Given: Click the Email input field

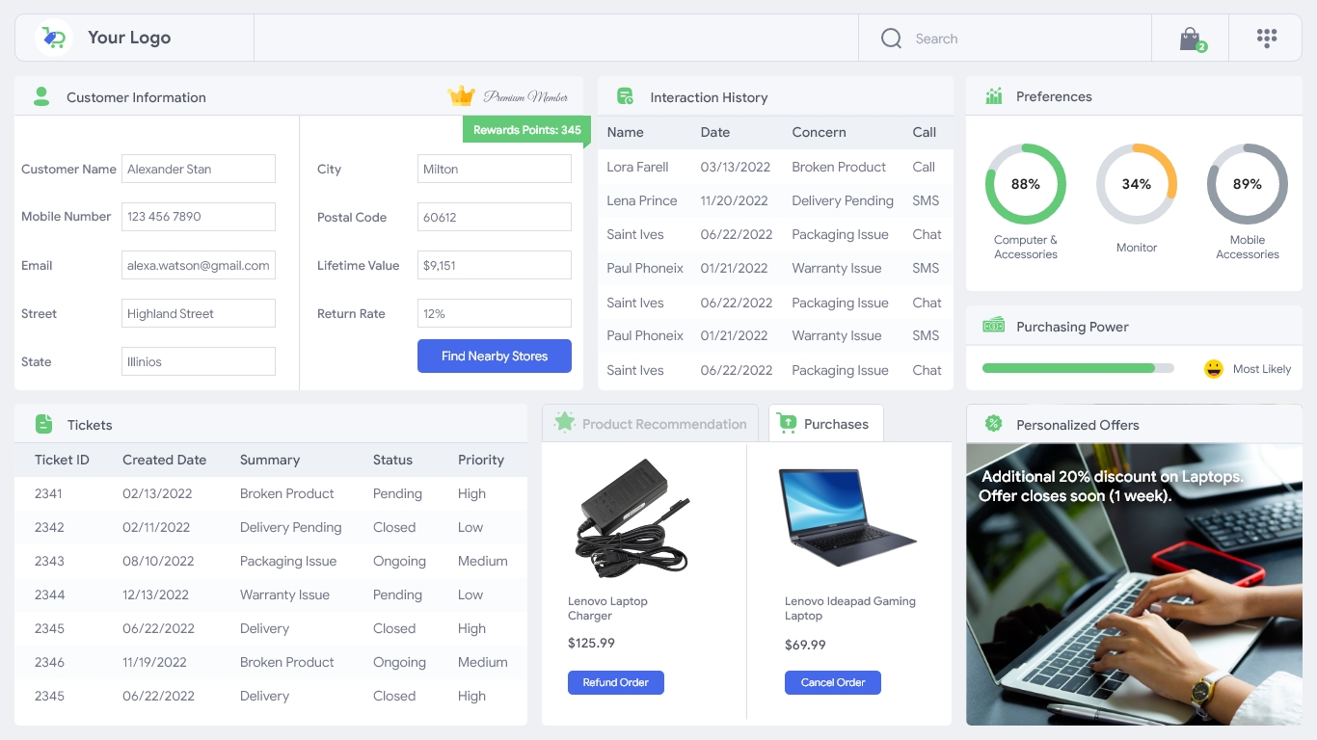Looking at the screenshot, I should click(199, 265).
